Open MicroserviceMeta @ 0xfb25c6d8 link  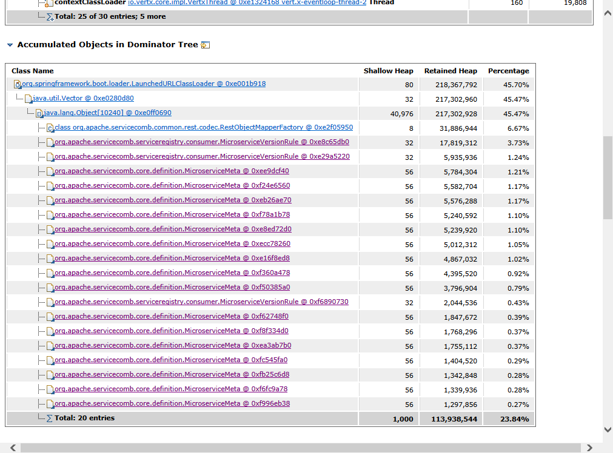(172, 374)
